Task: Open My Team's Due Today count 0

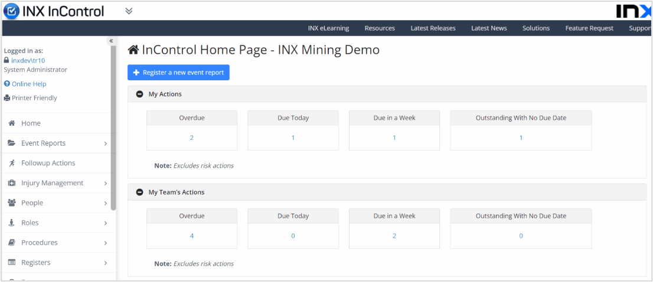Action: point(293,236)
